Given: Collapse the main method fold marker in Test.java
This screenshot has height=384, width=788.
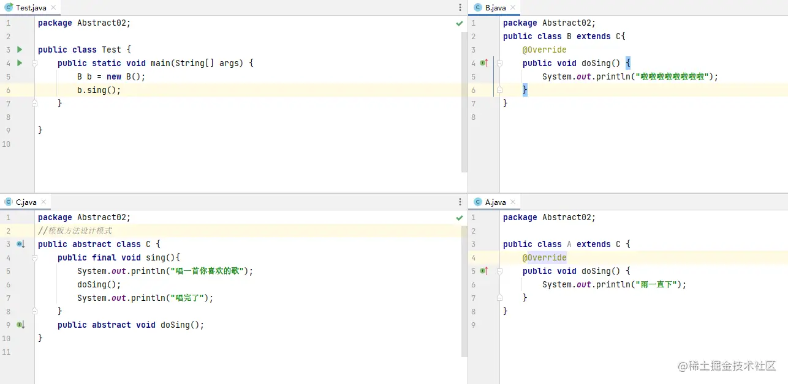Looking at the screenshot, I should coord(35,63).
